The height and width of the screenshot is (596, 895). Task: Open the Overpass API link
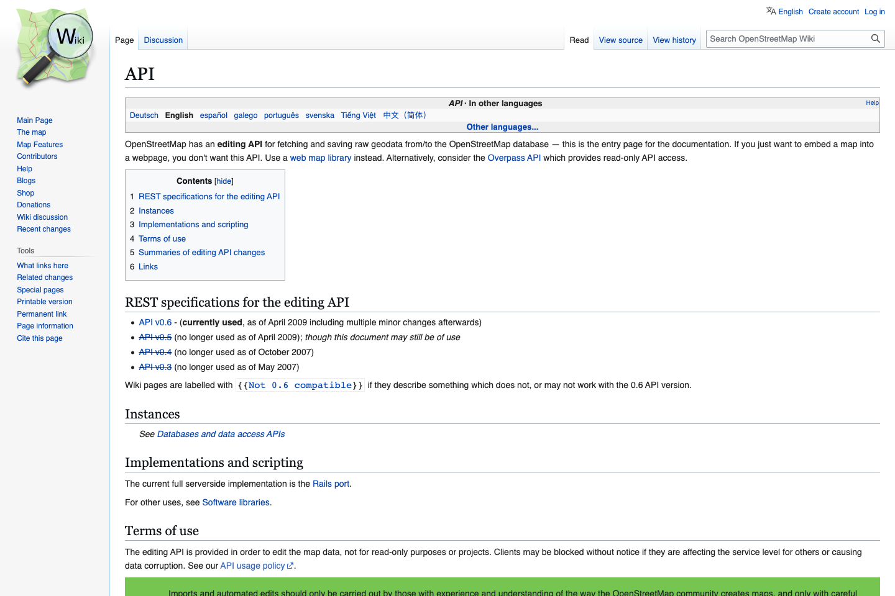click(514, 158)
